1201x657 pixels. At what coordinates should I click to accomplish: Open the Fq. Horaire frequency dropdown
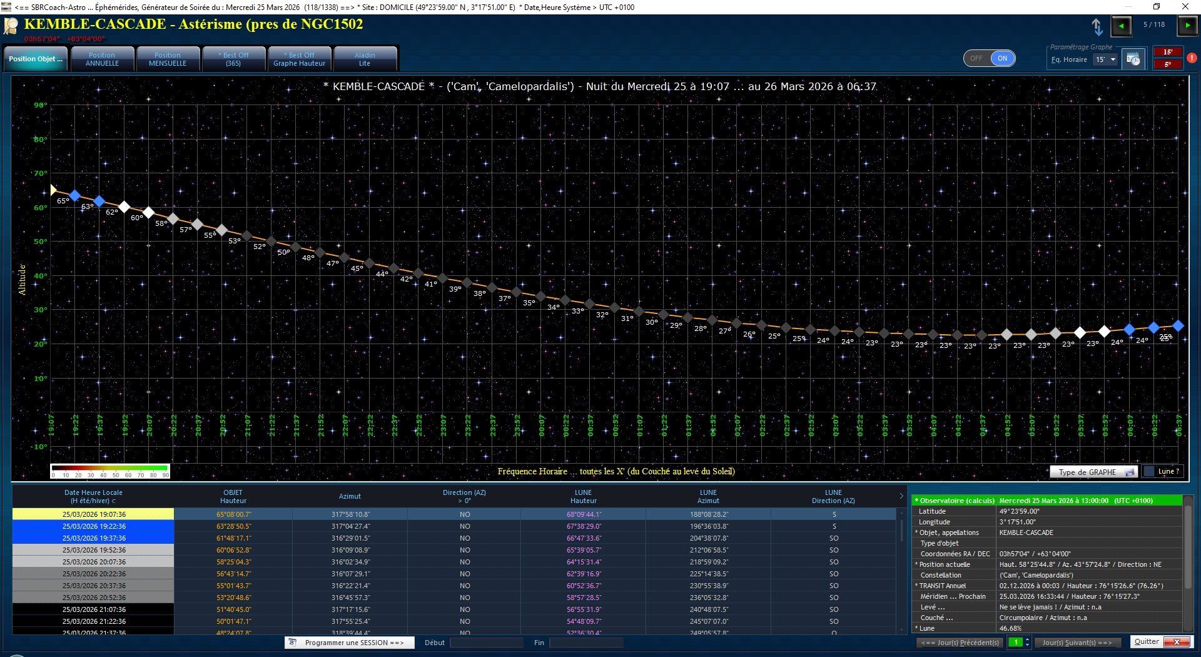coord(1105,59)
